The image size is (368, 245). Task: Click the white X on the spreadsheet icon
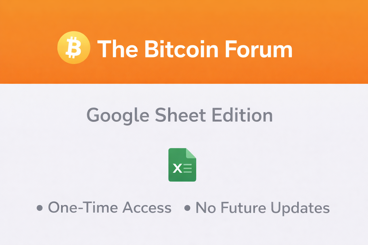(x=177, y=168)
